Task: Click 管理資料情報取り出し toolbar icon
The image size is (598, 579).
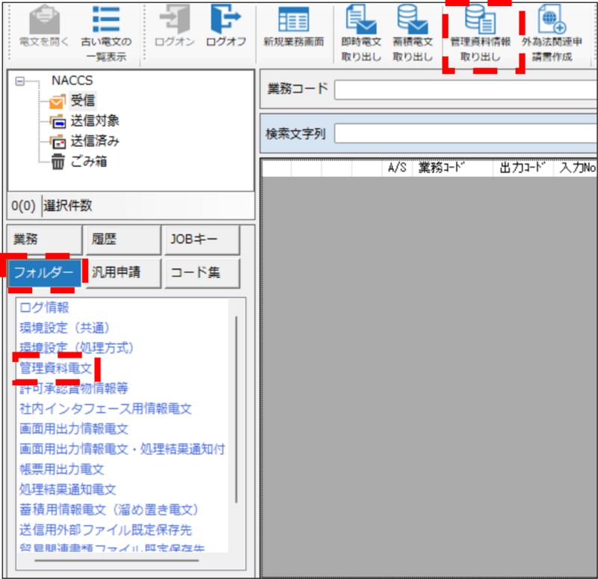Action: (480, 30)
